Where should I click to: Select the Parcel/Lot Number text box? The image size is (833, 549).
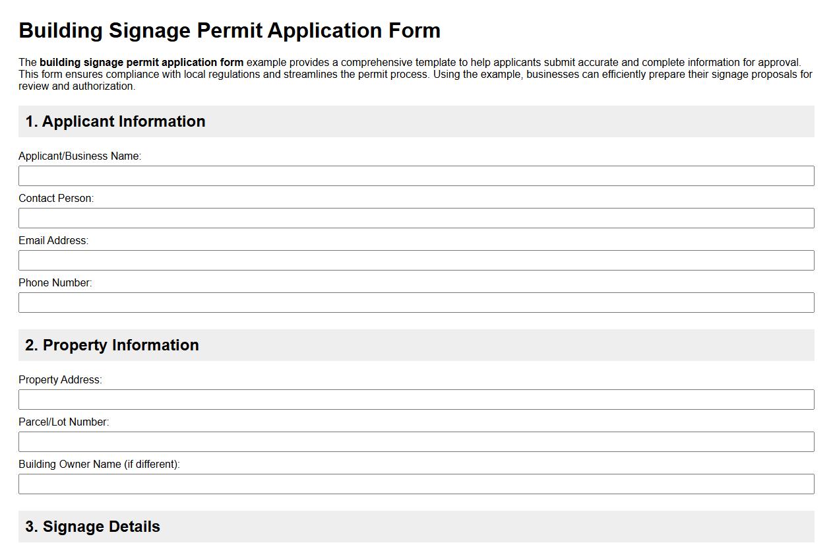[x=416, y=441]
